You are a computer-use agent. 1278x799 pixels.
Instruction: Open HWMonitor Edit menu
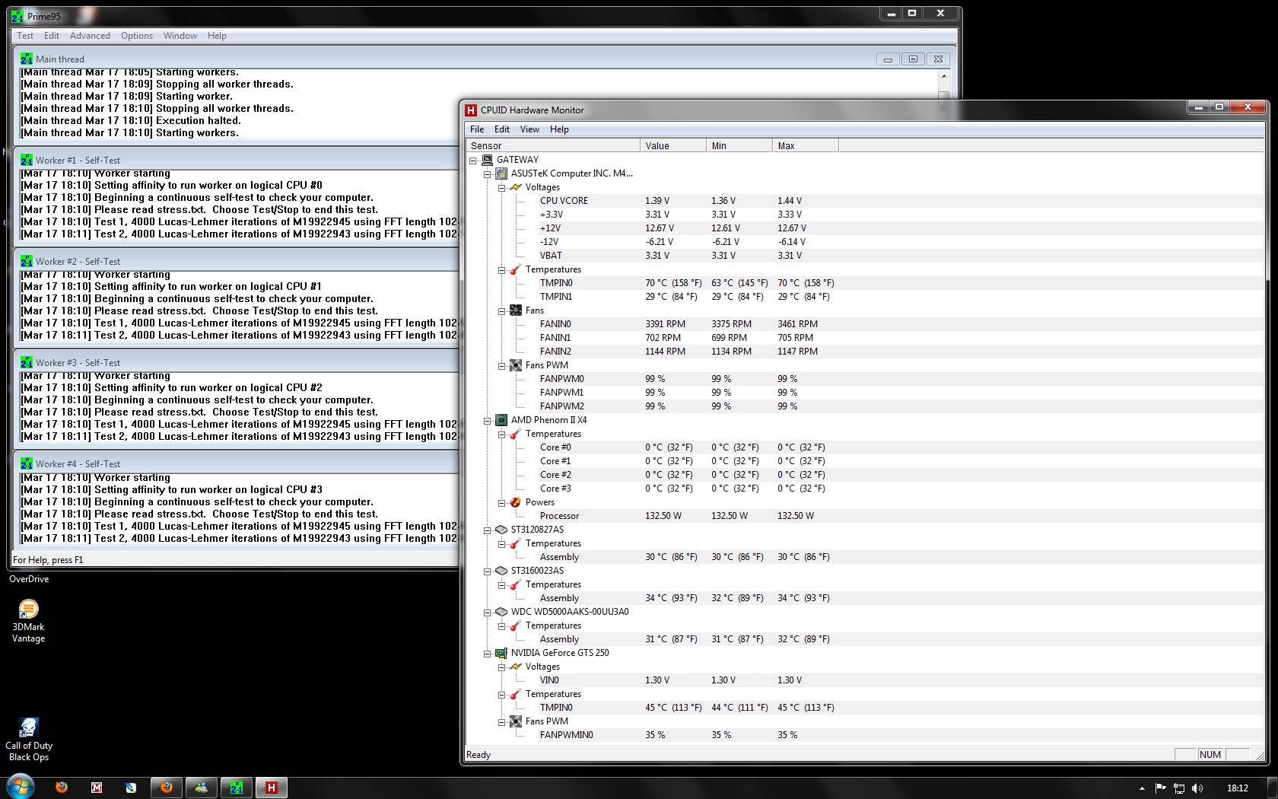(x=502, y=129)
